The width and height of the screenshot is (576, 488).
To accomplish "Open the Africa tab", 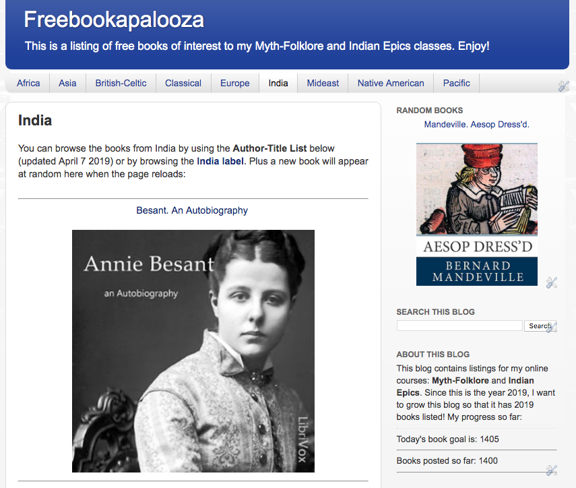I will pyautogui.click(x=28, y=83).
